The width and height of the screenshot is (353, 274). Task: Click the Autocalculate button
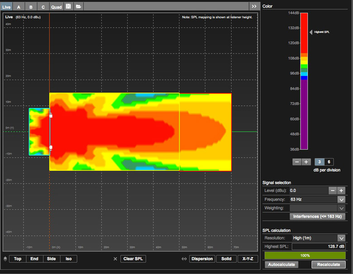click(x=281, y=264)
